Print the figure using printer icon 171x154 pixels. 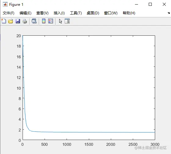pyautogui.click(x=25, y=21)
